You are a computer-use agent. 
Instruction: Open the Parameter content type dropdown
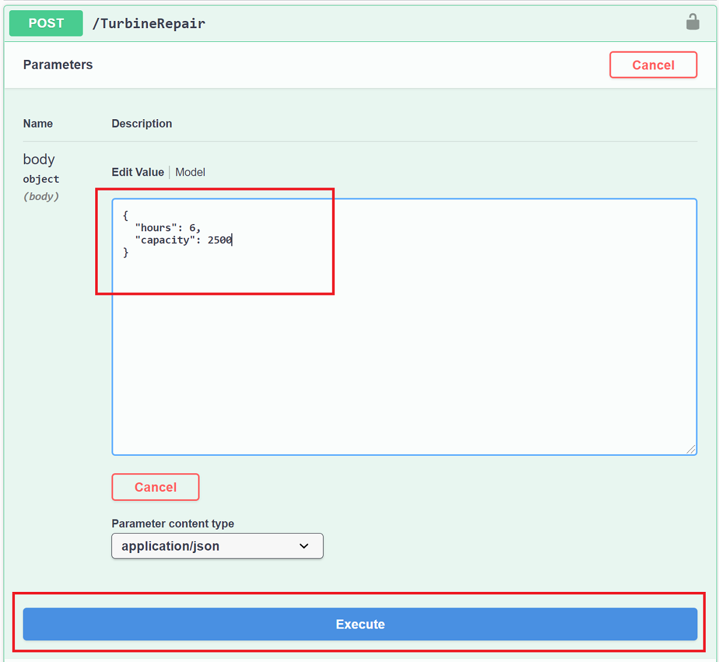click(217, 546)
